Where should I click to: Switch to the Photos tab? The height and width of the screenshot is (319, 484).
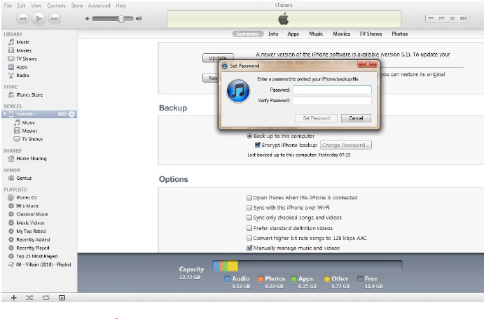click(400, 34)
